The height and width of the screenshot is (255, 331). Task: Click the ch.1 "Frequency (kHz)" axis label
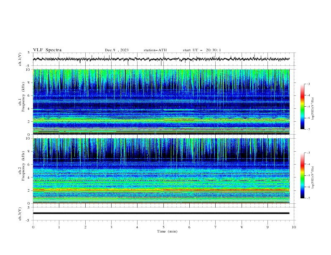tap(23, 97)
